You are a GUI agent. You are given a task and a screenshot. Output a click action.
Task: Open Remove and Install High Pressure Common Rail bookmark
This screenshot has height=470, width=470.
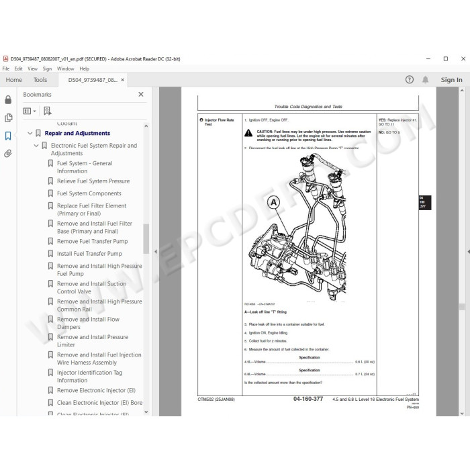[x=99, y=305]
